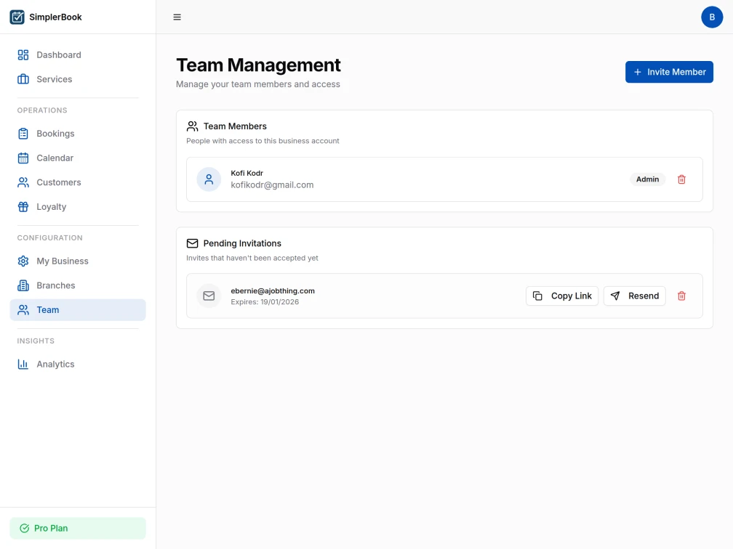This screenshot has height=549, width=733.
Task: Click the Pending Invitations envelope icon
Action: (x=192, y=243)
